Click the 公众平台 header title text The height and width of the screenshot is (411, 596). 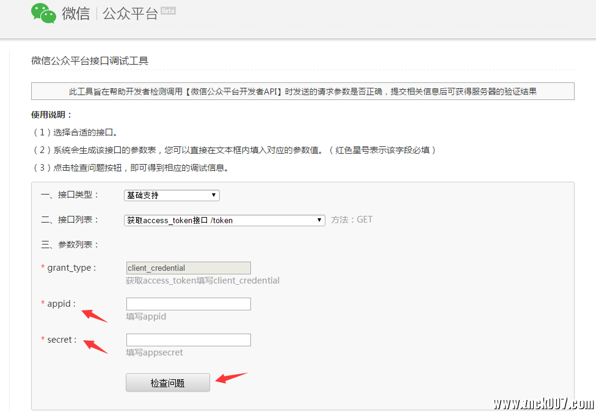[x=131, y=13]
